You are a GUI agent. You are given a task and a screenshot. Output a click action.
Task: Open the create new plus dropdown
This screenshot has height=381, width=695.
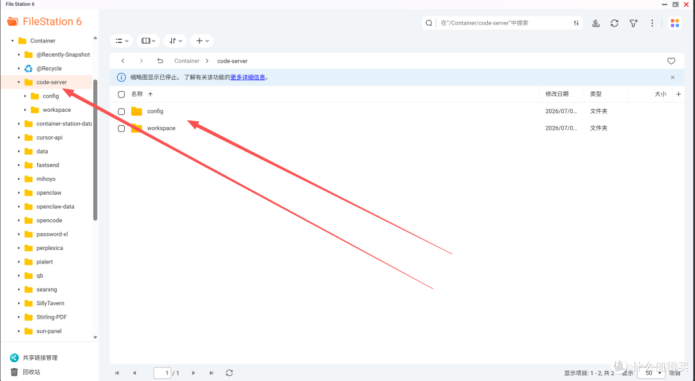[201, 40]
